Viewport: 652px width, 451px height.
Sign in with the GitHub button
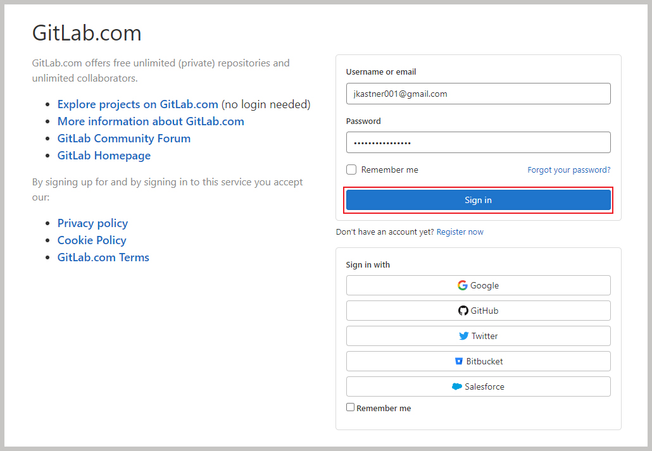[x=478, y=311]
